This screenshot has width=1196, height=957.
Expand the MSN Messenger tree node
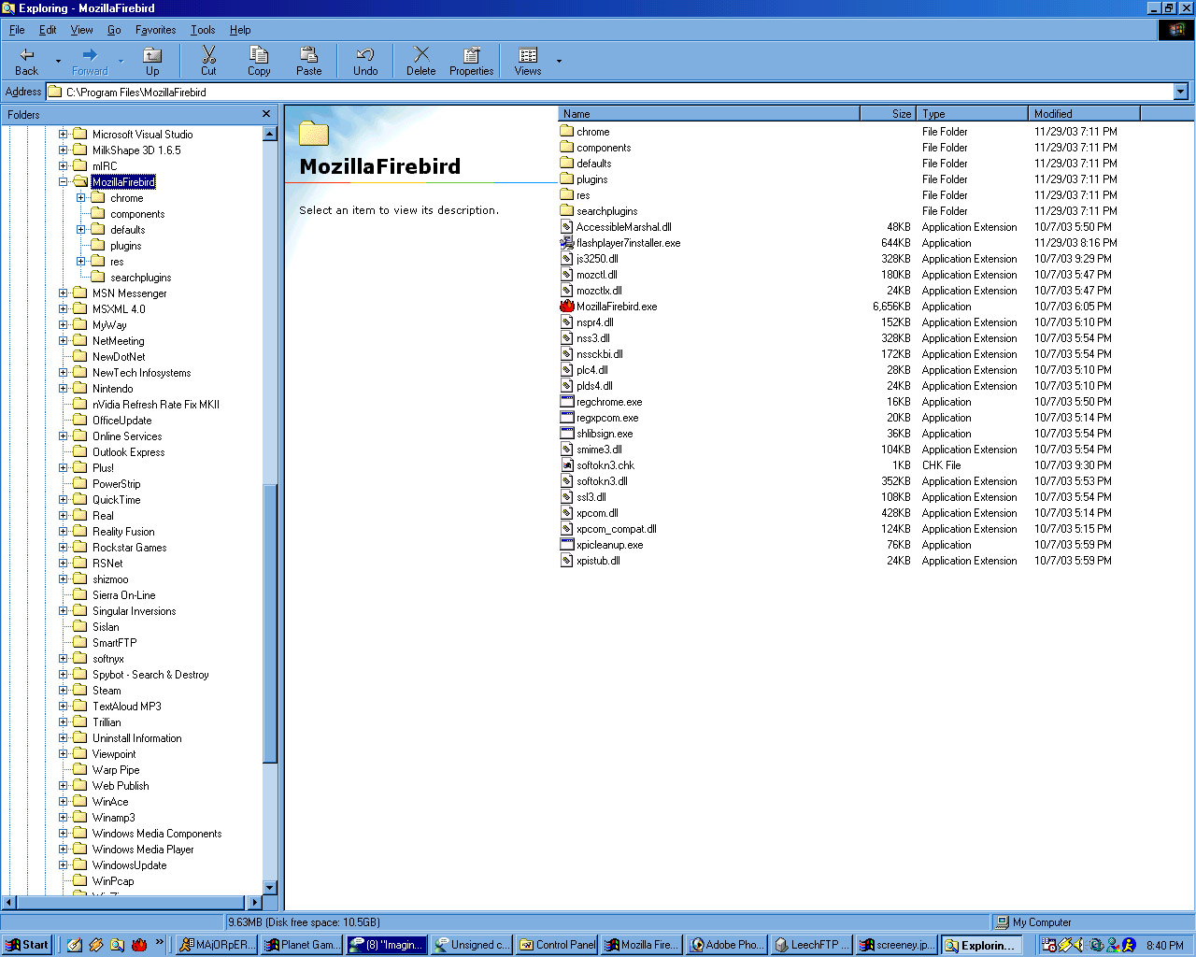(63, 293)
